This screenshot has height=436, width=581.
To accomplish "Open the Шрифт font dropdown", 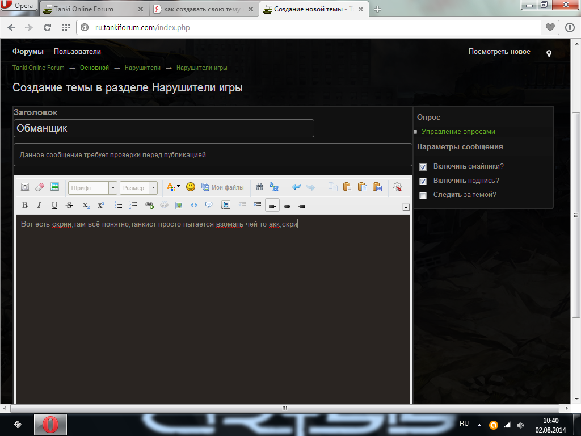I will pos(92,187).
